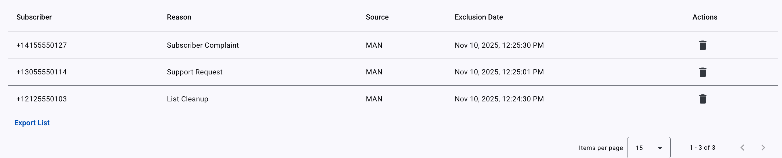Click the 12:25:30 PM exclusion date
782x158 pixels.
pos(499,45)
